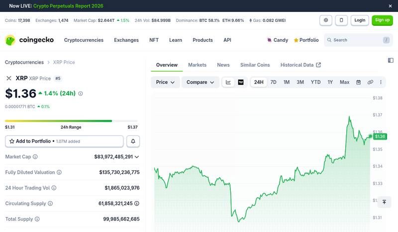Viewport: 398px width, 232px height.
Task: Click the 24h Vol $84.999B stat
Action: point(153,20)
